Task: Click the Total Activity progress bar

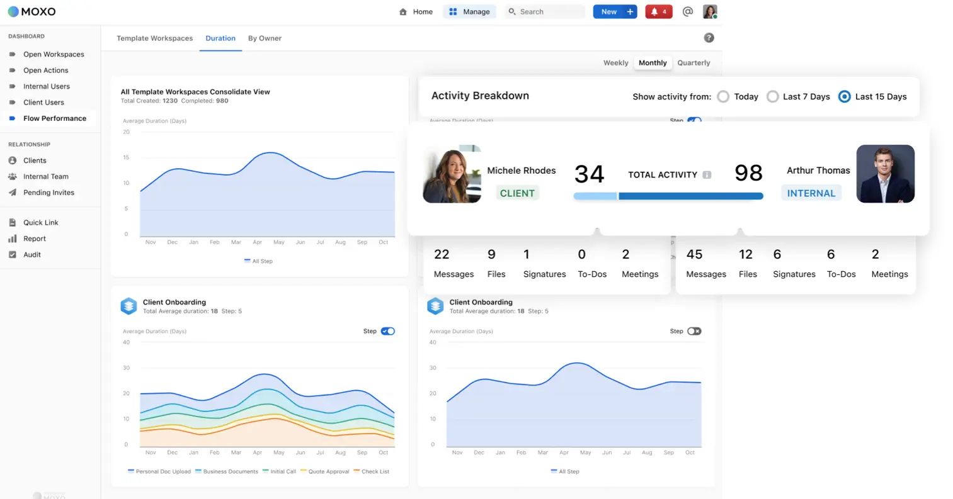Action: click(668, 196)
